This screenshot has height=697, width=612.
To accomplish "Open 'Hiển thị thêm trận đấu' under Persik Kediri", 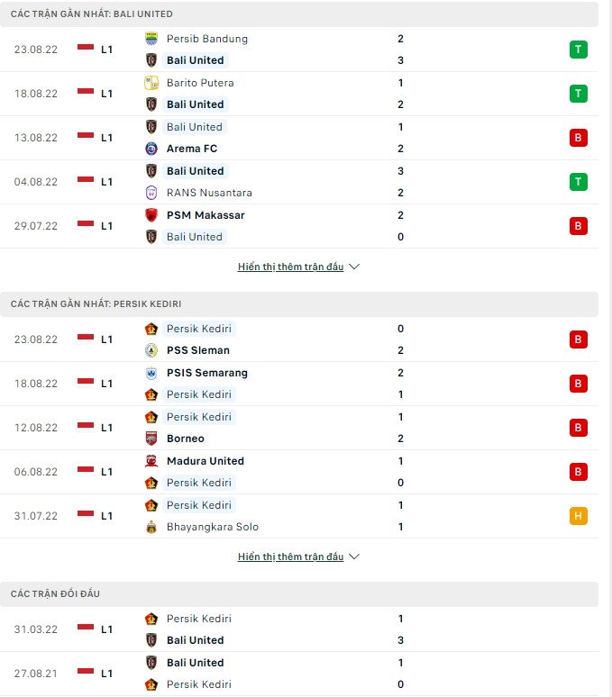I will tap(290, 557).
